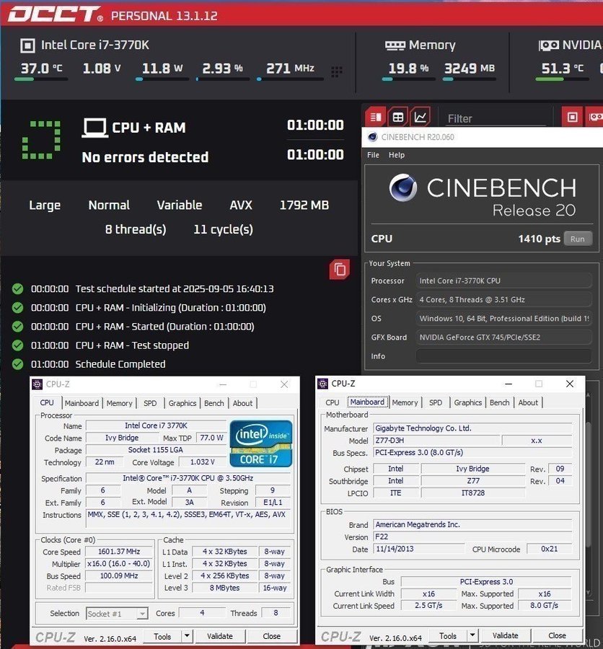This screenshot has width=603, height=649.
Task: Expand Tools dropdown arrow in left CPU-Z
Action: tap(187, 636)
